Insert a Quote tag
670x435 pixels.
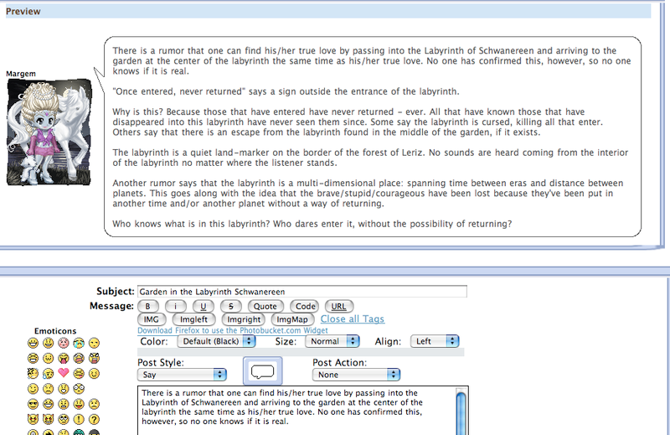(x=265, y=306)
